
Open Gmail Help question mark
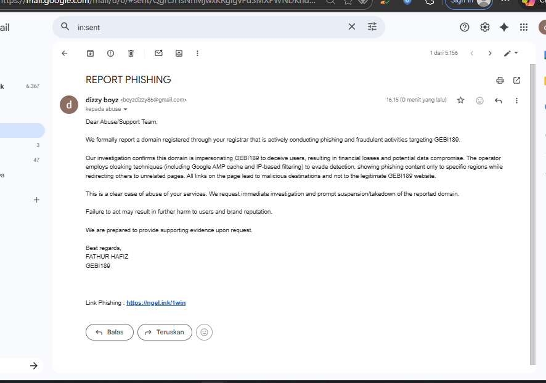tap(465, 27)
